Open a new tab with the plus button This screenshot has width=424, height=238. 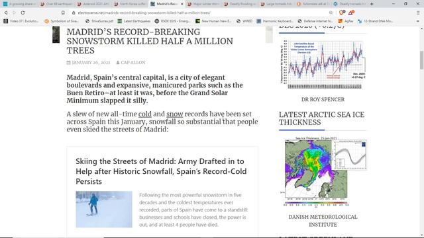coord(372,4)
